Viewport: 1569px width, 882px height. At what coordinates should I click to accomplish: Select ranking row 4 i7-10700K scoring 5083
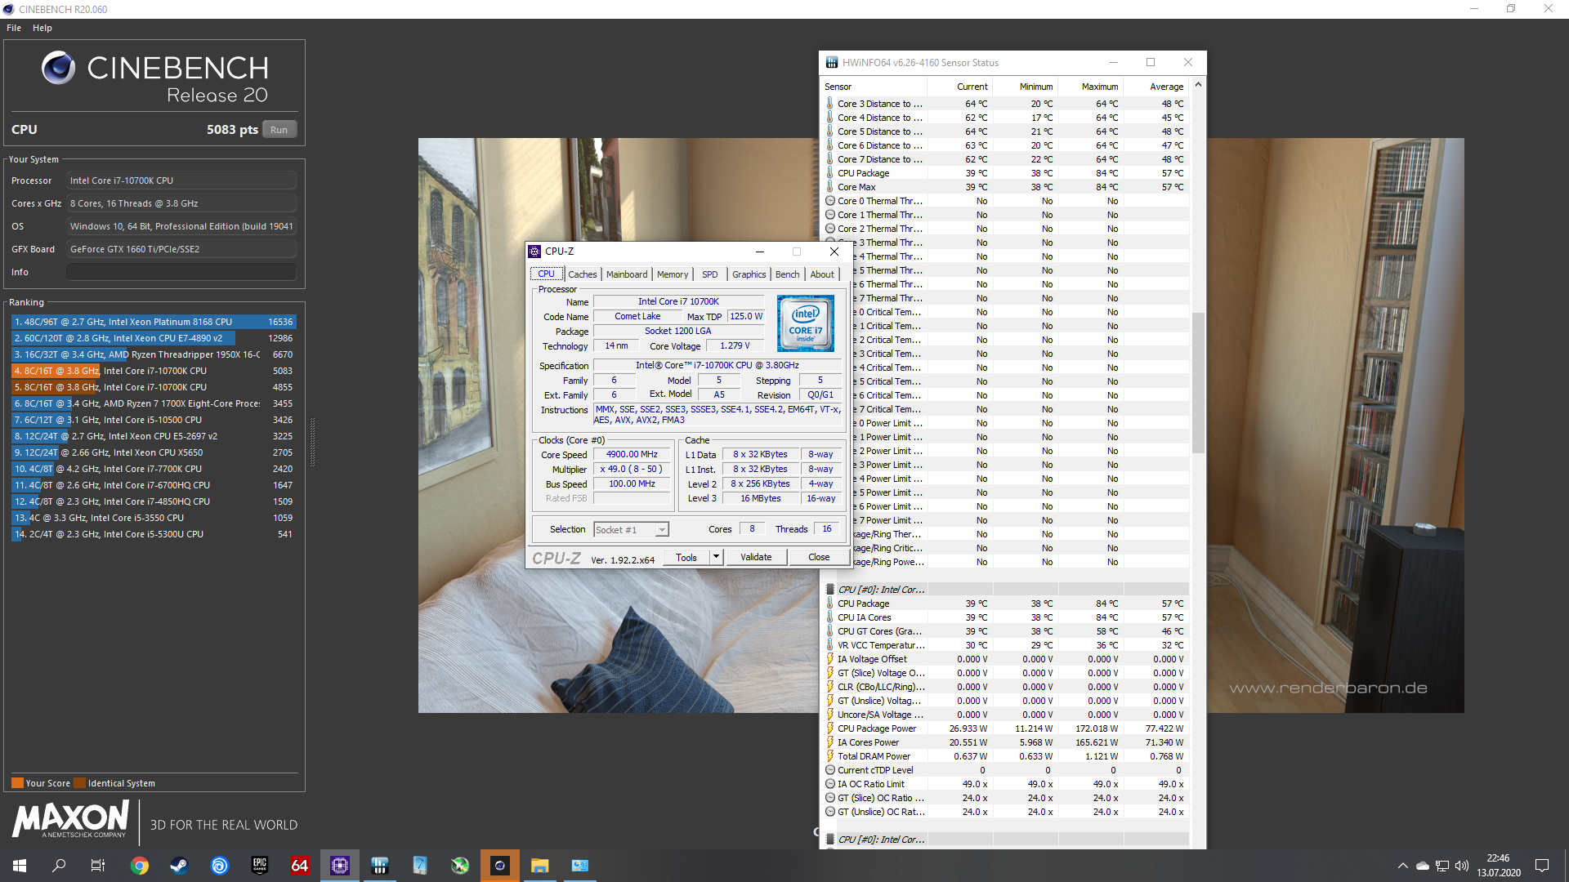153,371
